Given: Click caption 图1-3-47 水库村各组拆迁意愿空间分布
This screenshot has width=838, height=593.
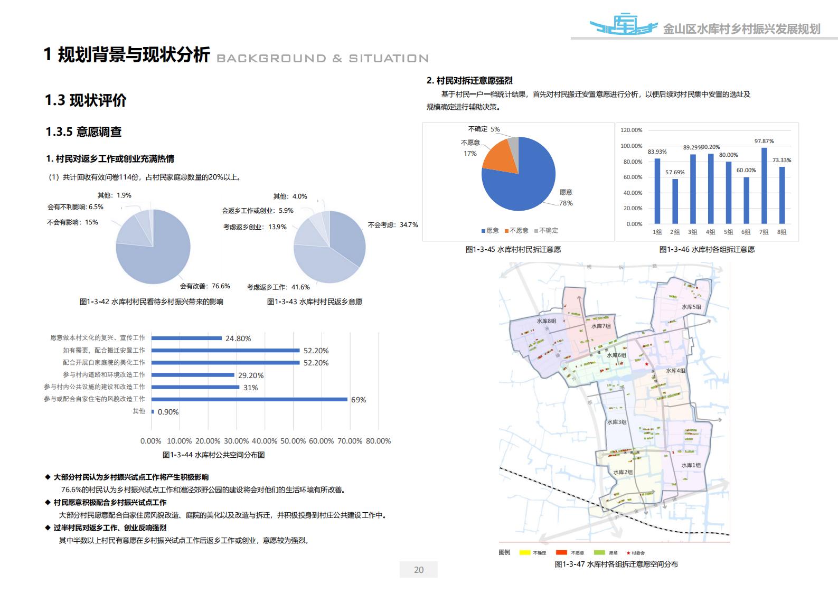Looking at the screenshot, I should click(616, 564).
